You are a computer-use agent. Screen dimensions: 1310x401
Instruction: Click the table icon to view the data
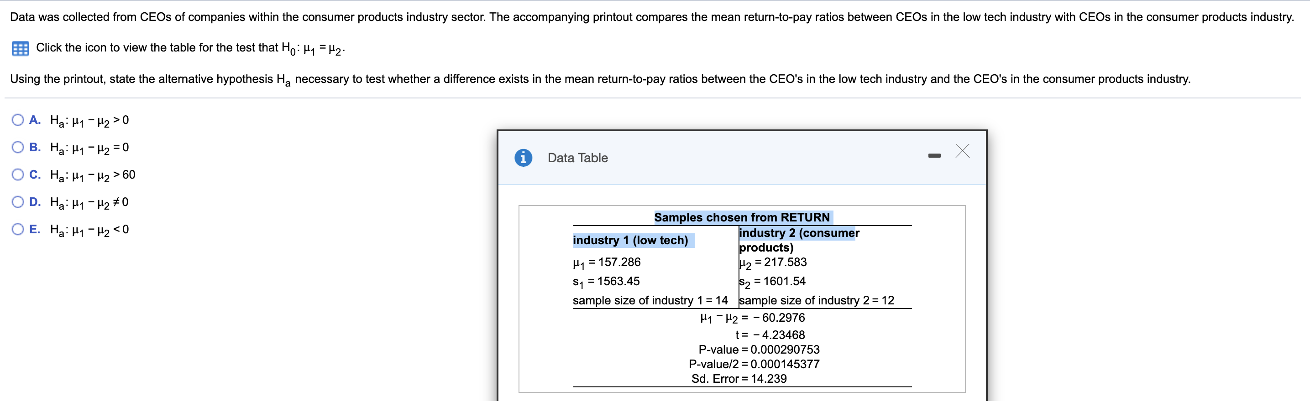(x=19, y=48)
